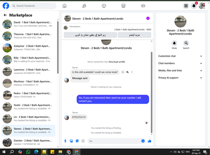Open the Gaming icon in top bar
The height and width of the screenshot is (155, 210).
point(143,6)
